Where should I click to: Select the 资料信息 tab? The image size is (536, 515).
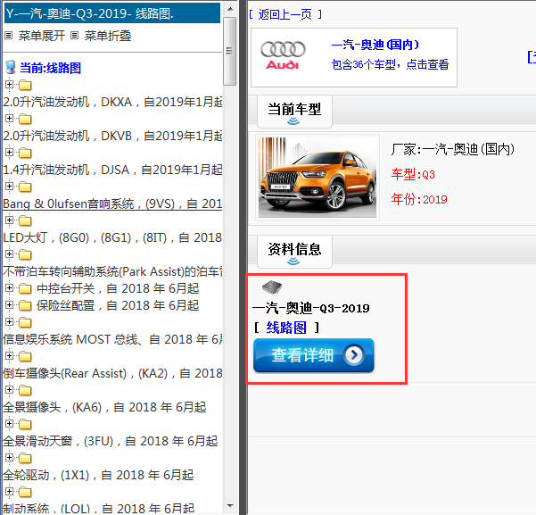tap(294, 252)
